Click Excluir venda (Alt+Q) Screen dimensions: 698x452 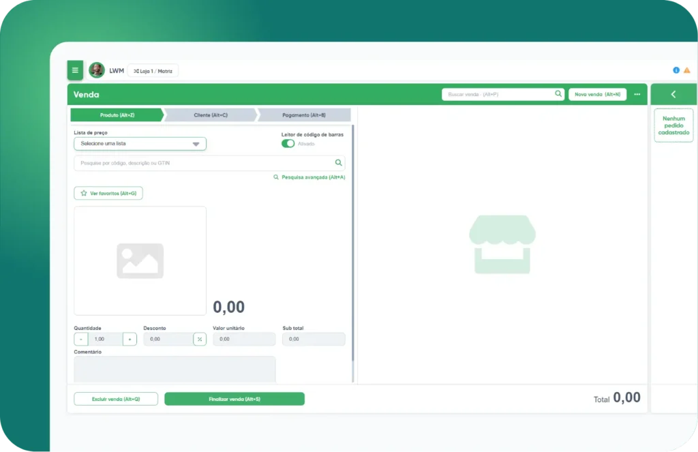pyautogui.click(x=116, y=399)
